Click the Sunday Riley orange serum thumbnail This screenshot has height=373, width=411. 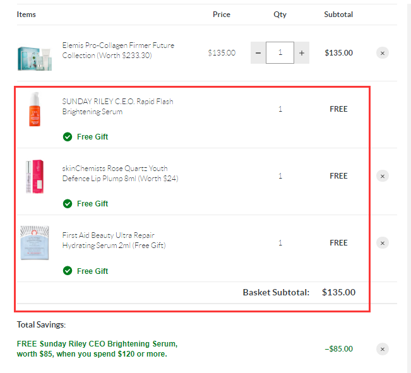coord(35,109)
